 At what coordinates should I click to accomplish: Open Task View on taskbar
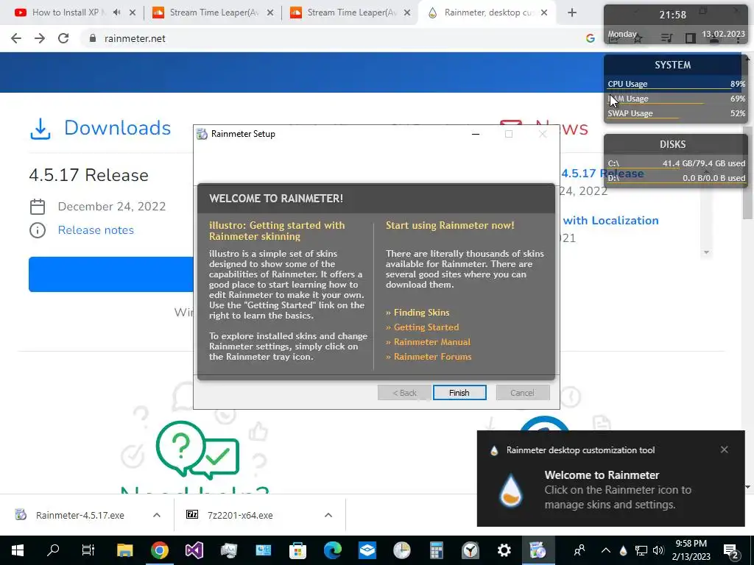click(x=88, y=550)
